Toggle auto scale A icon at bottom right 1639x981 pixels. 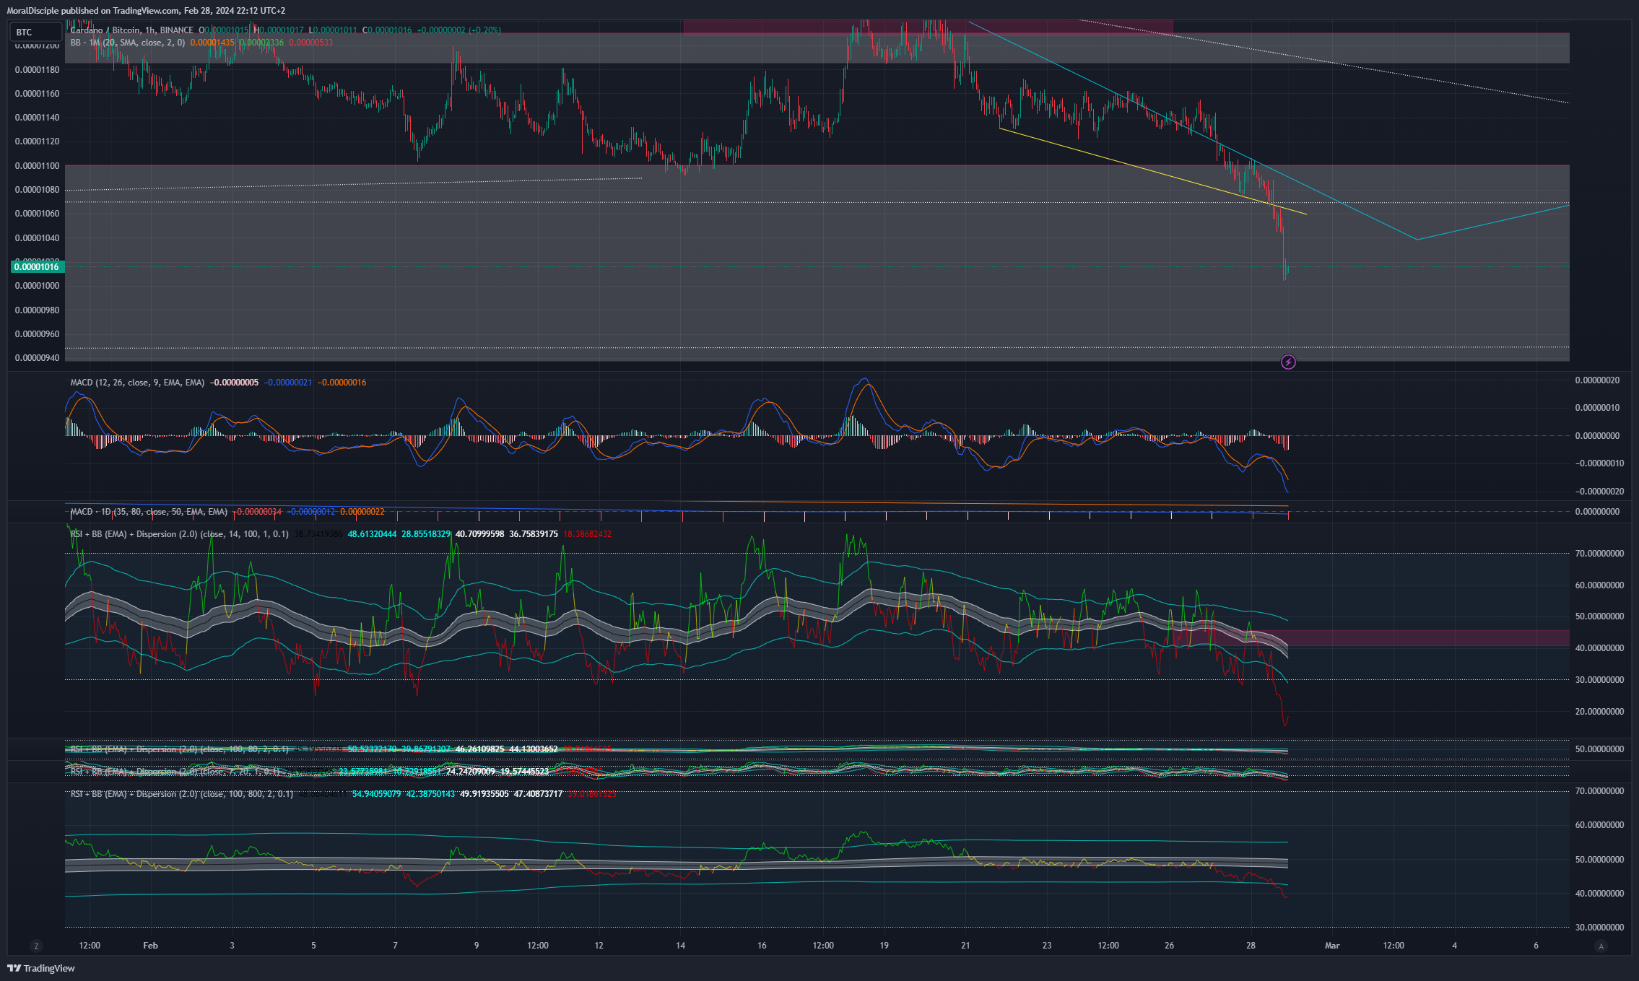tap(1601, 946)
